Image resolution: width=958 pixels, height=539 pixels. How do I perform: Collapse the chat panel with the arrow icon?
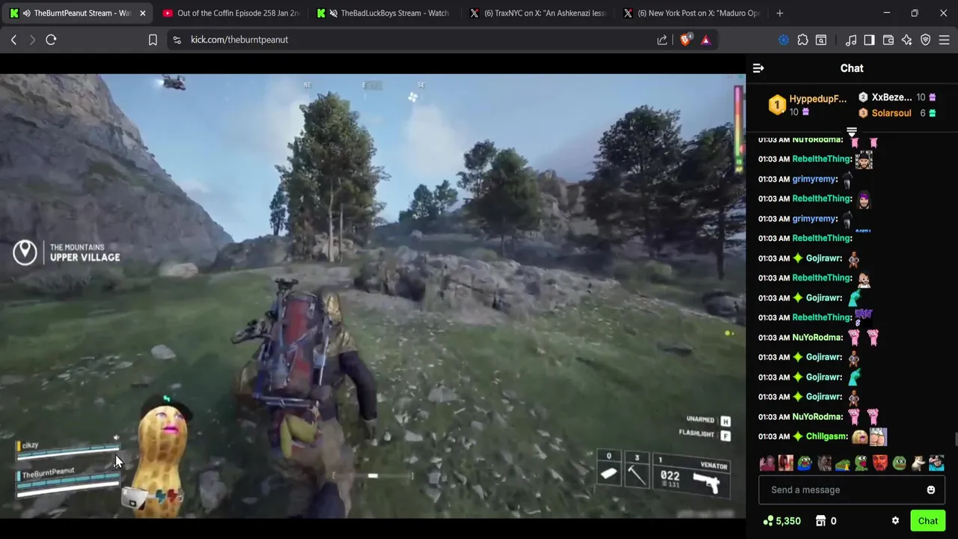[x=758, y=68]
